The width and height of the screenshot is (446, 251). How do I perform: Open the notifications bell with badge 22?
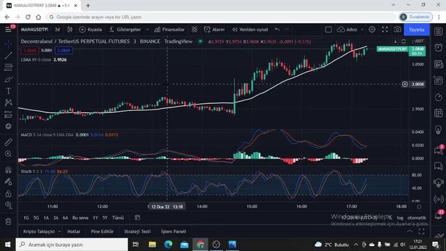439,215
